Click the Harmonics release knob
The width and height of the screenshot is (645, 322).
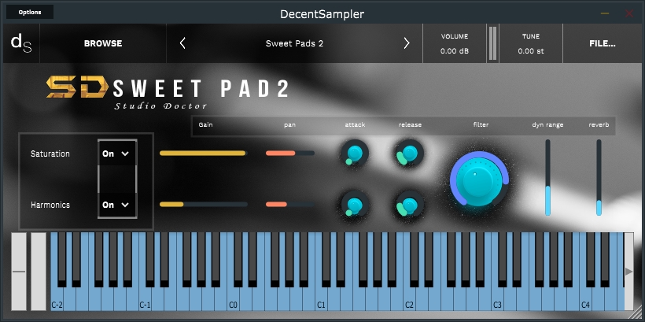click(x=409, y=205)
